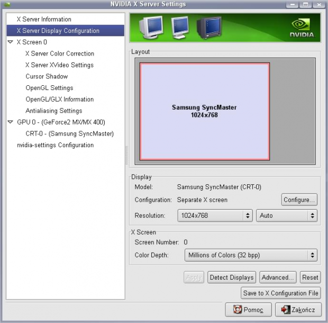The width and height of the screenshot is (328, 323).
Task: Click the exit icon on Zakończ button
Action: click(286, 309)
